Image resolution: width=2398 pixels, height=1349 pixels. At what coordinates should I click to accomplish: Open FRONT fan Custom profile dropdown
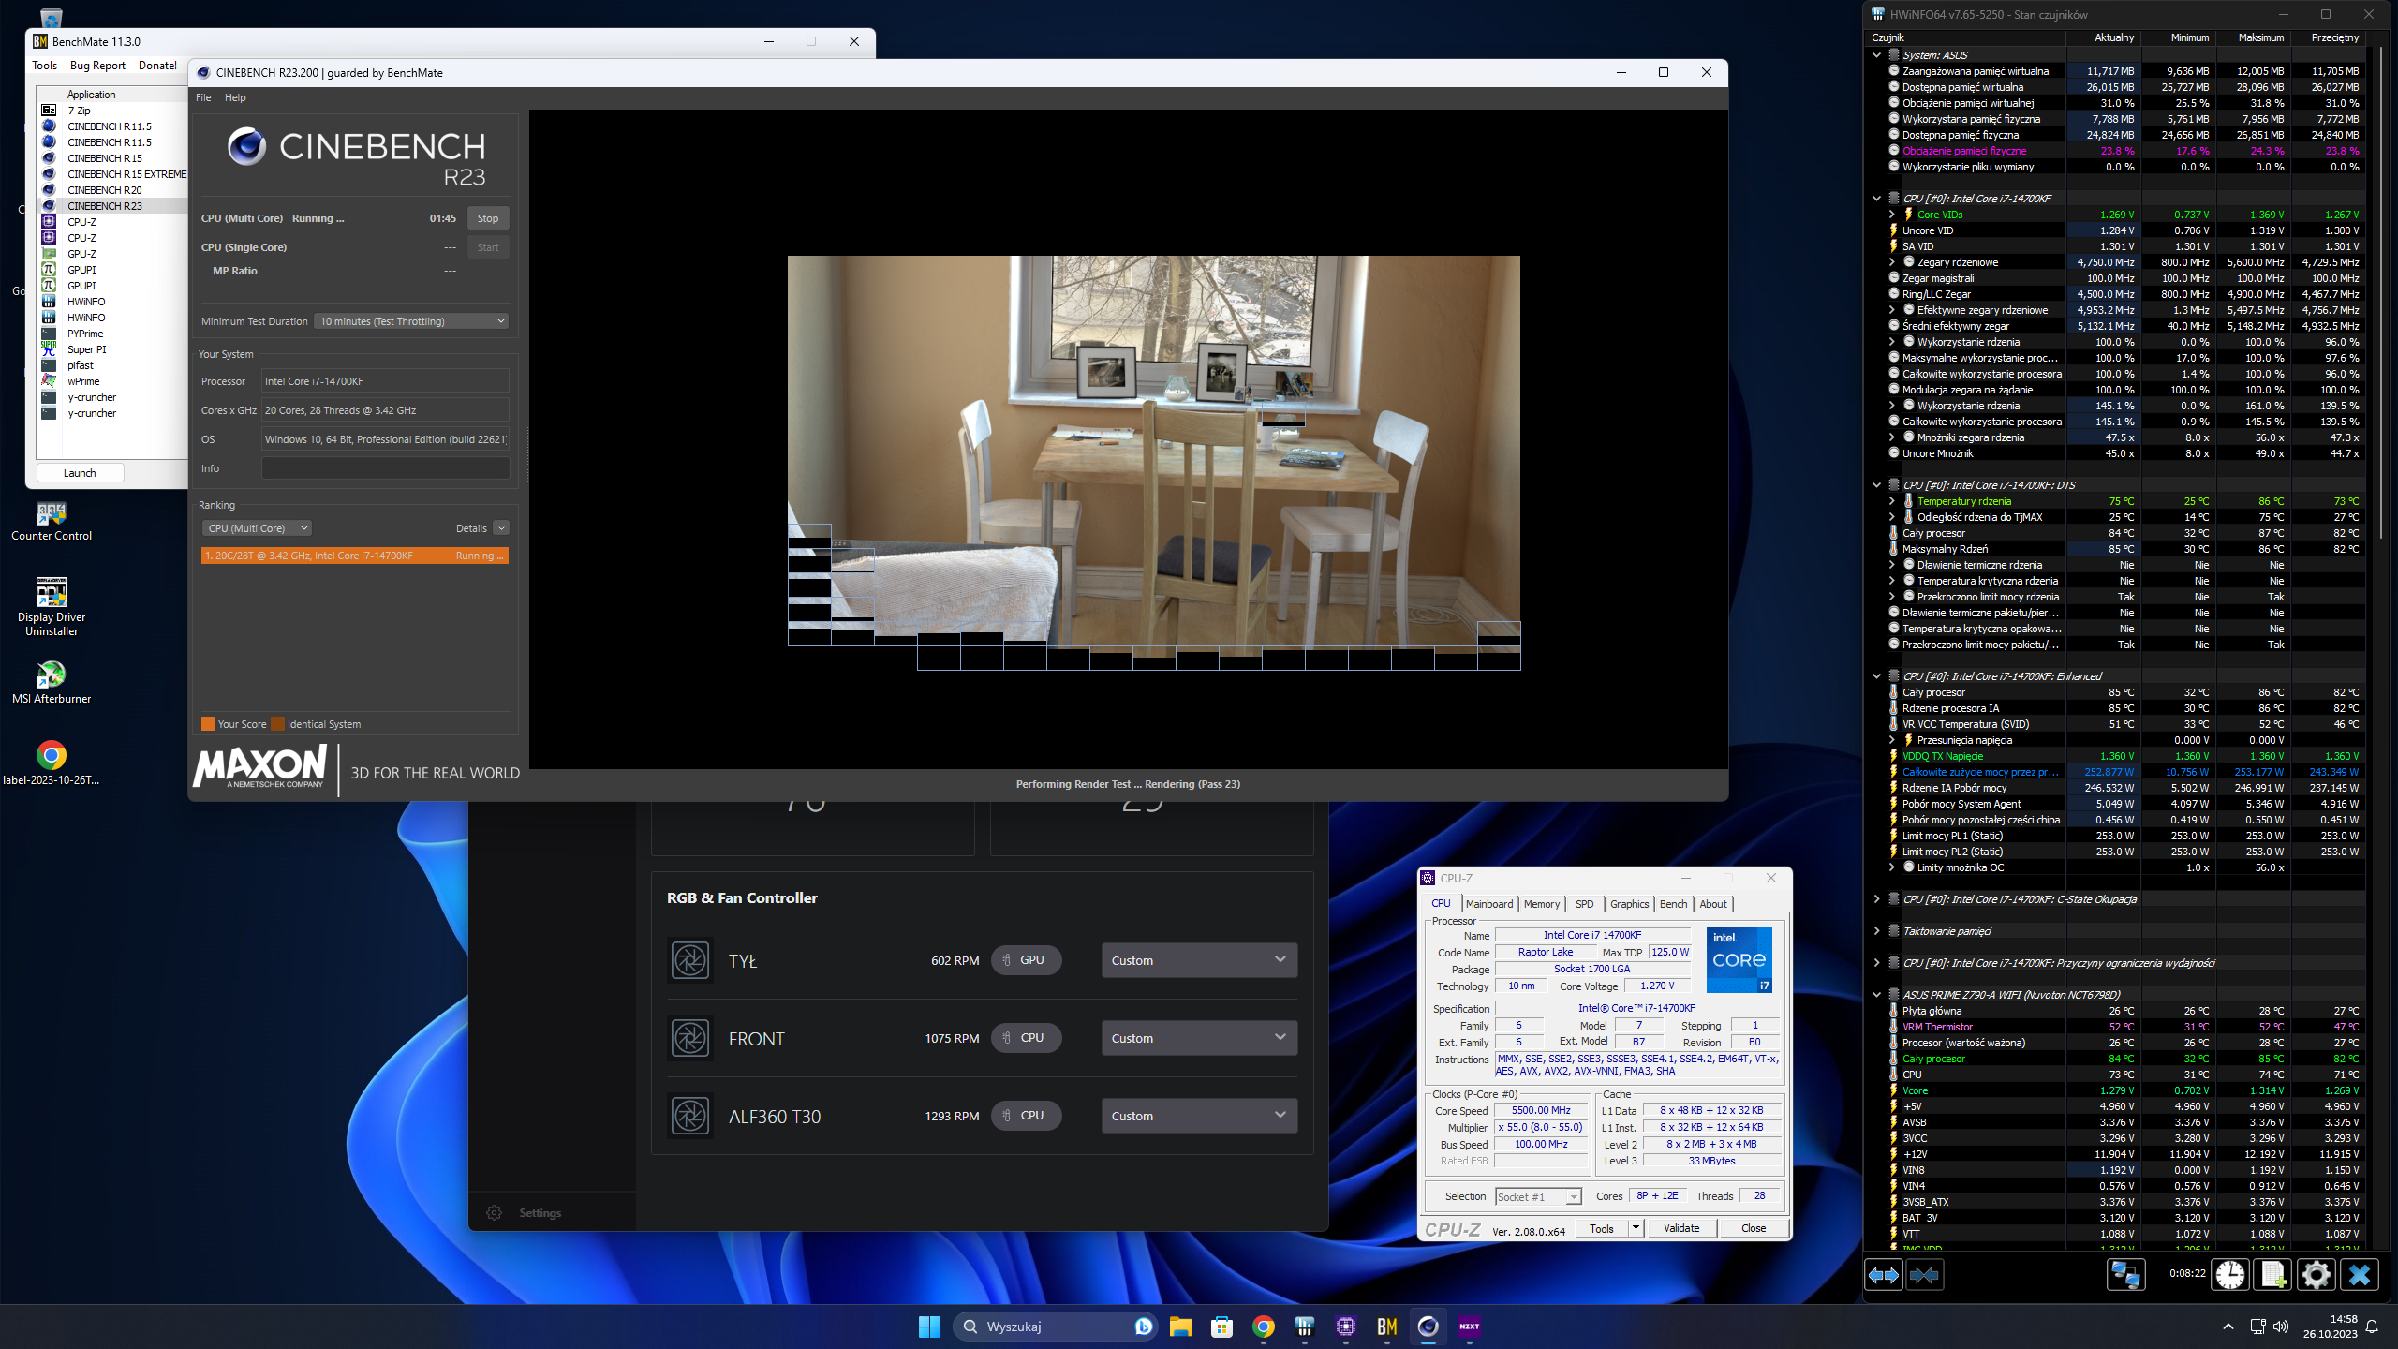pos(1198,1038)
